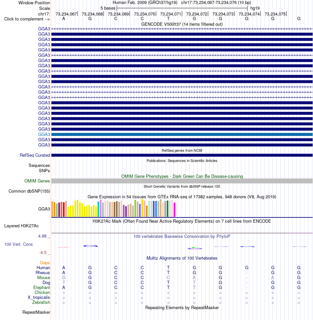The image size is (313, 320).
Task: Click the 'Dog' alignment row label
Action: pos(46,282)
